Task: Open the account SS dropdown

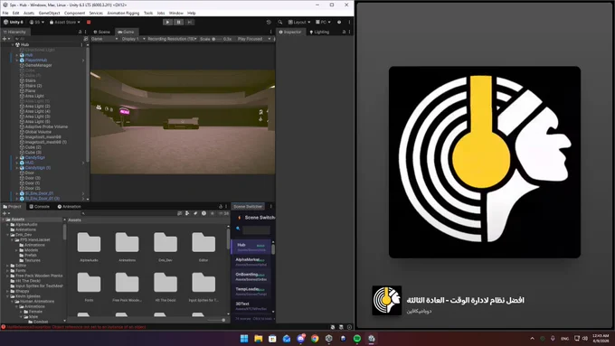Action: coord(37,23)
